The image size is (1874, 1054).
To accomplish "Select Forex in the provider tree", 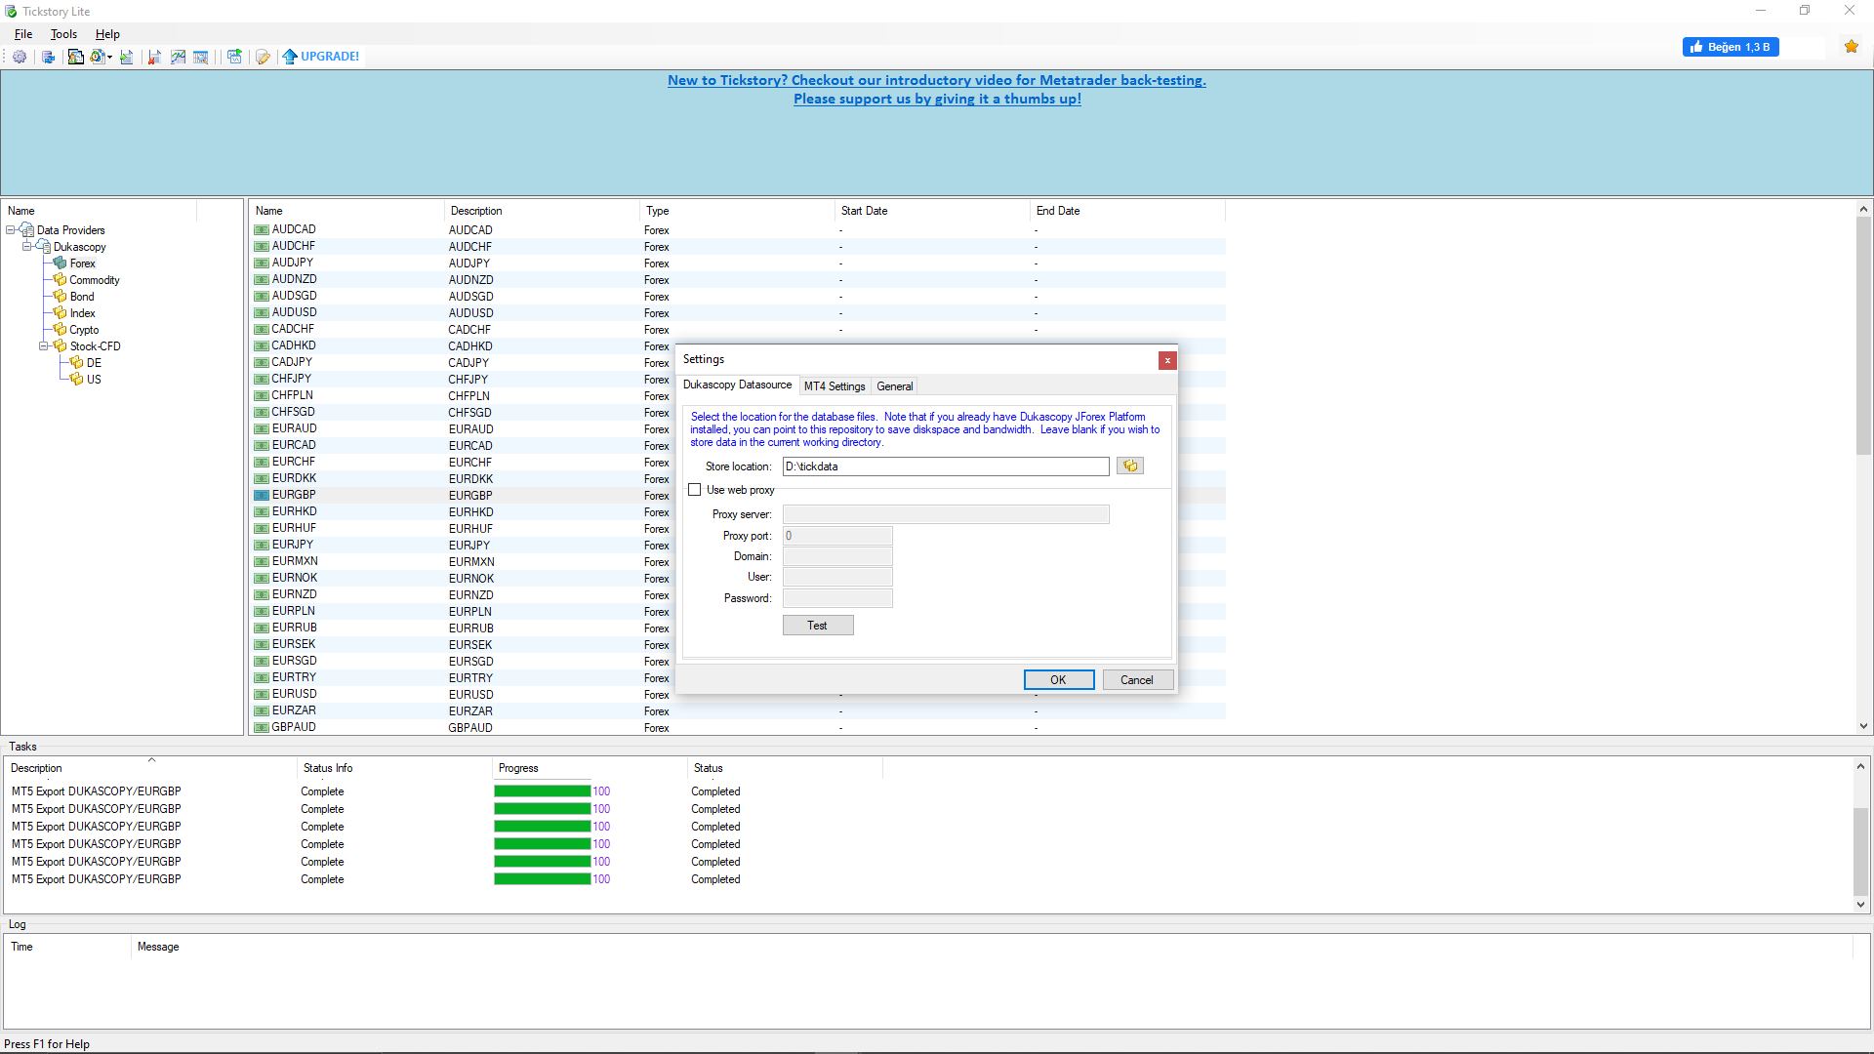I will pos(82,263).
